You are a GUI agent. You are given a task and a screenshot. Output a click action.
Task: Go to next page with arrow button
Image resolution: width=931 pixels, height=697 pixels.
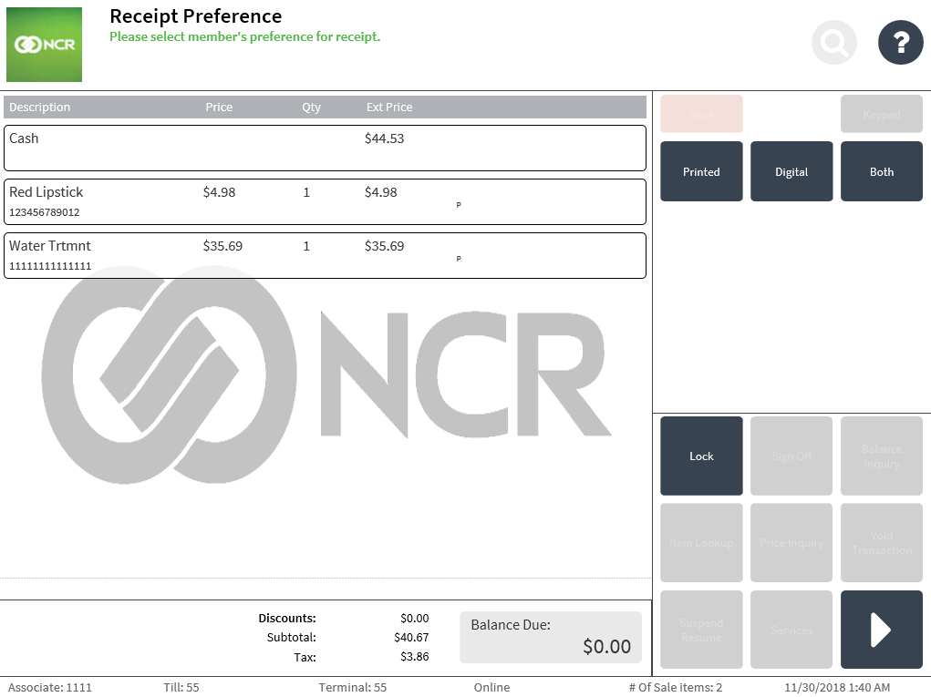click(881, 630)
